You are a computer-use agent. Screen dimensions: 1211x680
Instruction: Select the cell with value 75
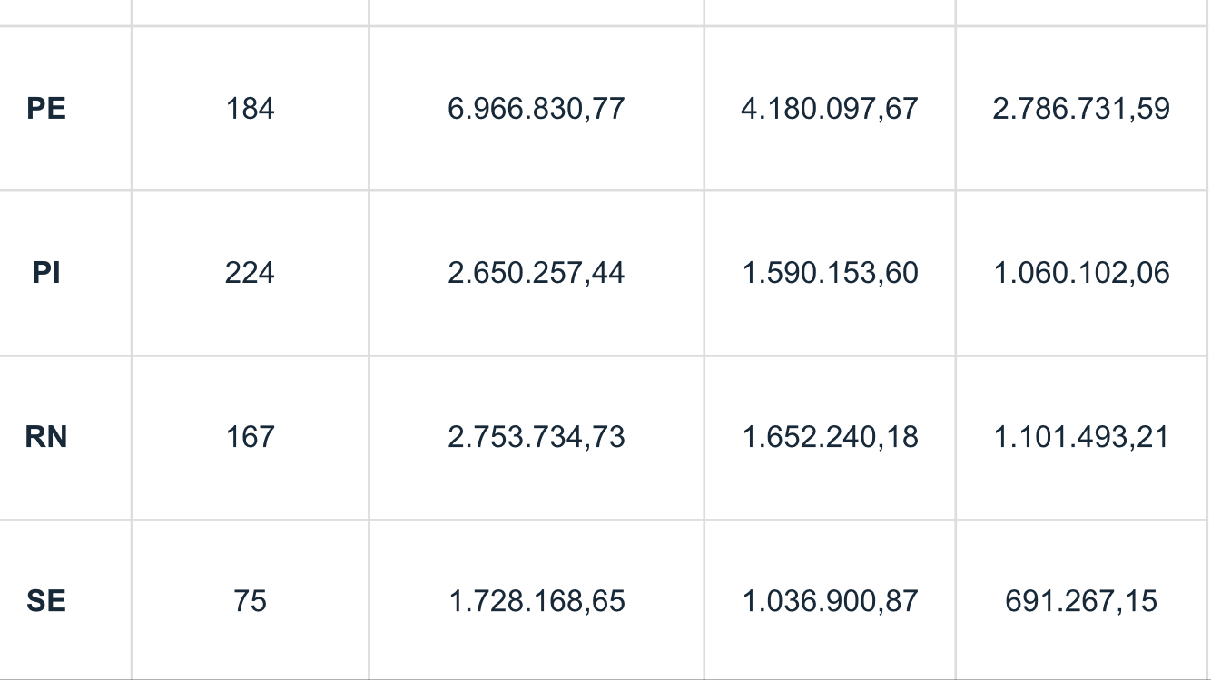click(x=250, y=601)
